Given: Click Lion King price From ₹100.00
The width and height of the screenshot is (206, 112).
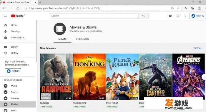Looking at the screenshot, I should [x=79, y=107].
